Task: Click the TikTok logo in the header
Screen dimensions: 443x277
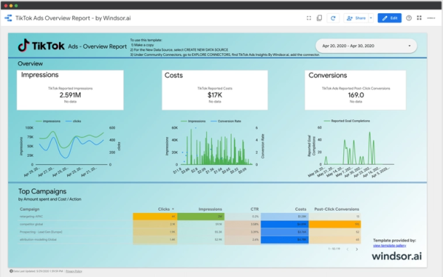Action: [41, 46]
